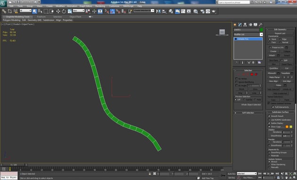
Task: Open the Layer Manager icon
Action: pos(171,11)
